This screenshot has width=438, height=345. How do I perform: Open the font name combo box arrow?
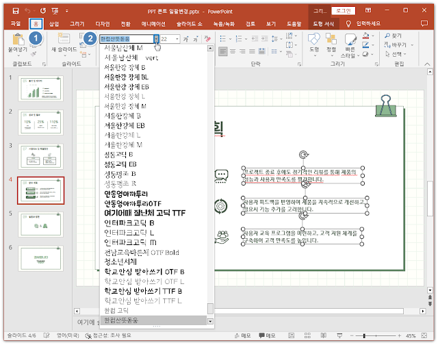157,39
